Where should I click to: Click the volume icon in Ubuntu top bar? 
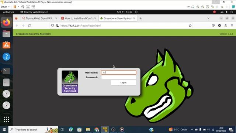click(x=227, y=12)
